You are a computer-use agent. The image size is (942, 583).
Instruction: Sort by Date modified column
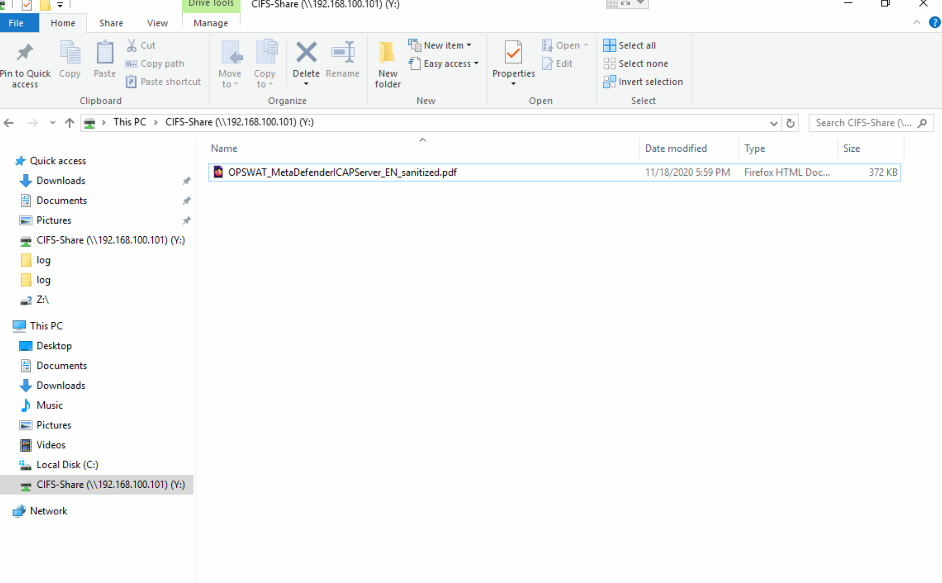coord(689,148)
